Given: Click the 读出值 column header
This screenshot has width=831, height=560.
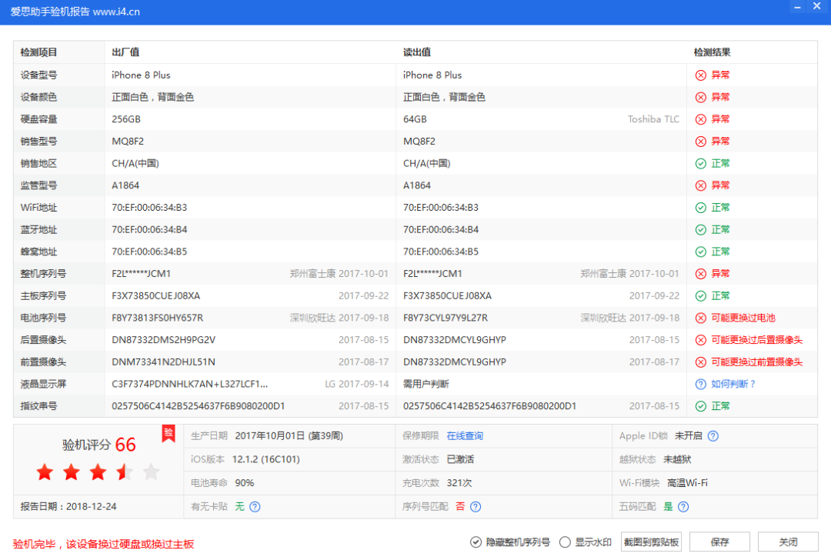Looking at the screenshot, I should coord(417,52).
